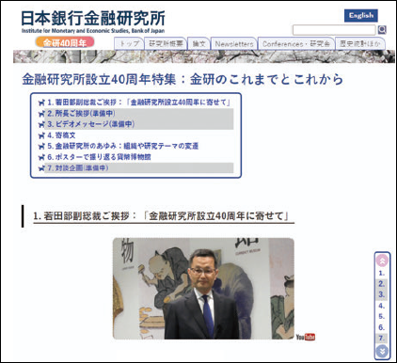Open the トップ navigation tab
The height and width of the screenshot is (363, 397).
click(x=129, y=44)
